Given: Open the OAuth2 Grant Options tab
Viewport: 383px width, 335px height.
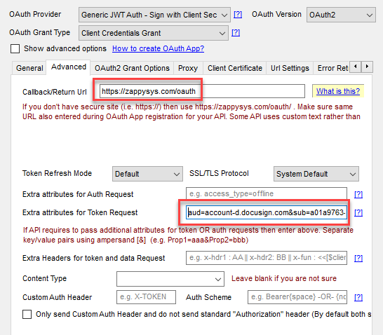Looking at the screenshot, I should pyautogui.click(x=132, y=68).
